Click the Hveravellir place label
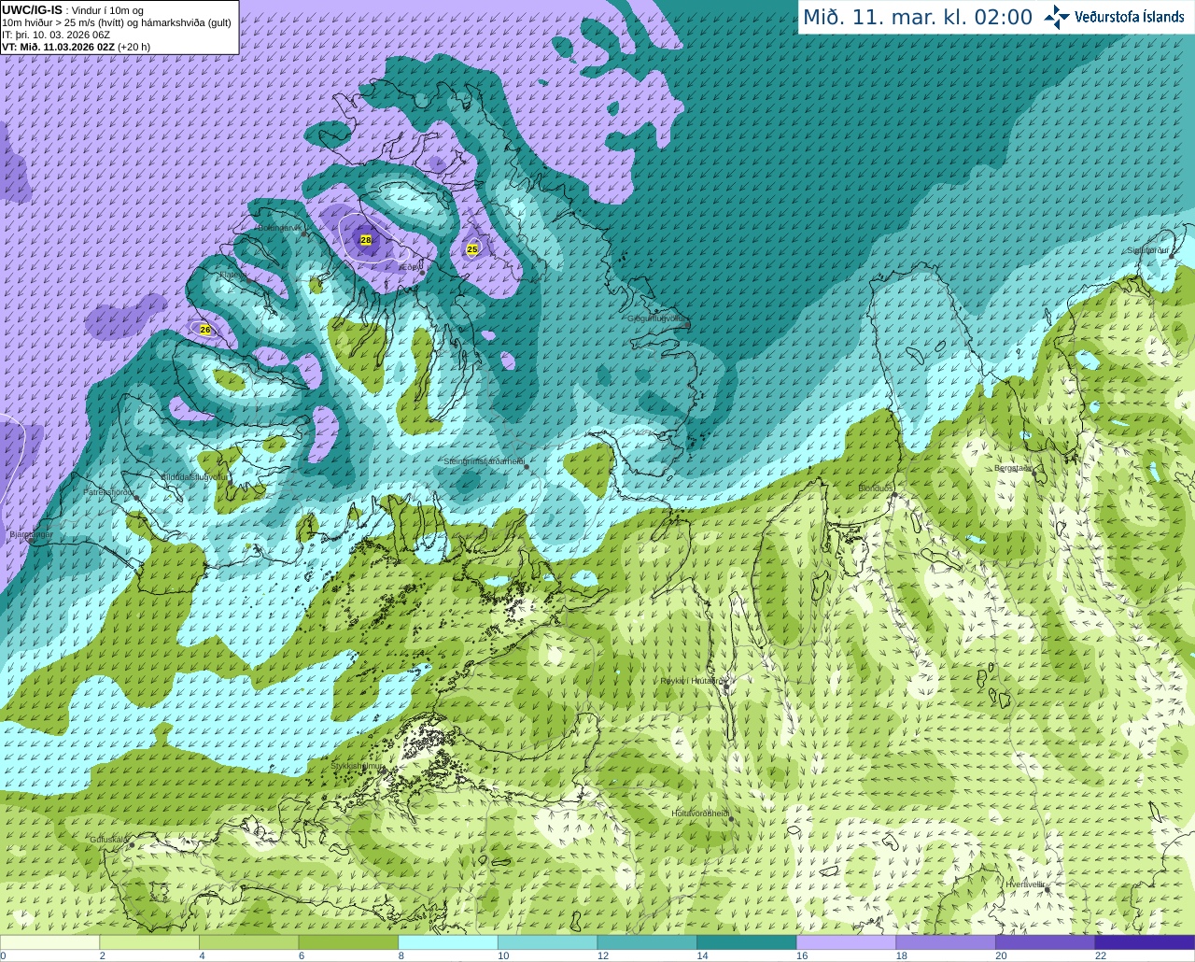1195x962 pixels. coord(1025,884)
